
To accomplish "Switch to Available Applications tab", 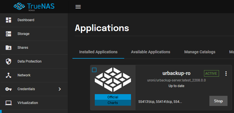I will click(151, 52).
